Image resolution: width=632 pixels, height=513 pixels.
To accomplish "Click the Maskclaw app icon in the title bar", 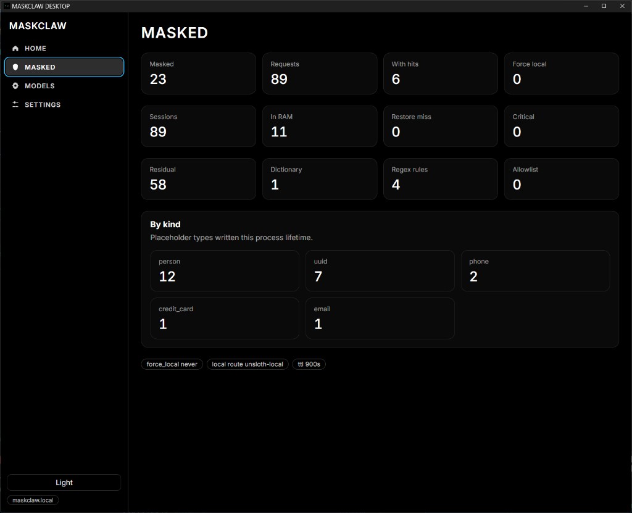I will 6,6.
